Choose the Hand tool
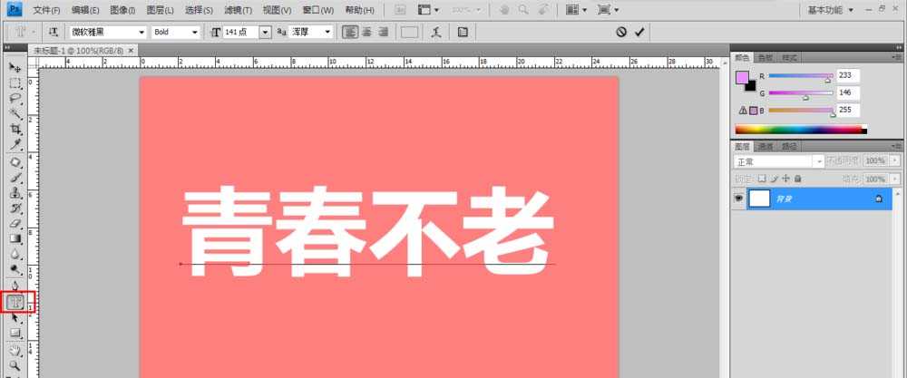 [x=15, y=350]
